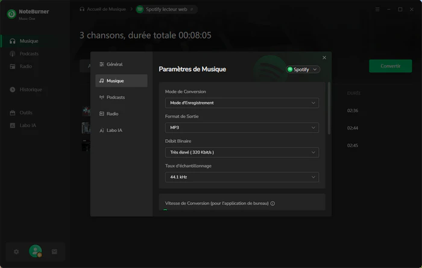Click the AI icon beside Labo IA in settings

[x=101, y=130]
